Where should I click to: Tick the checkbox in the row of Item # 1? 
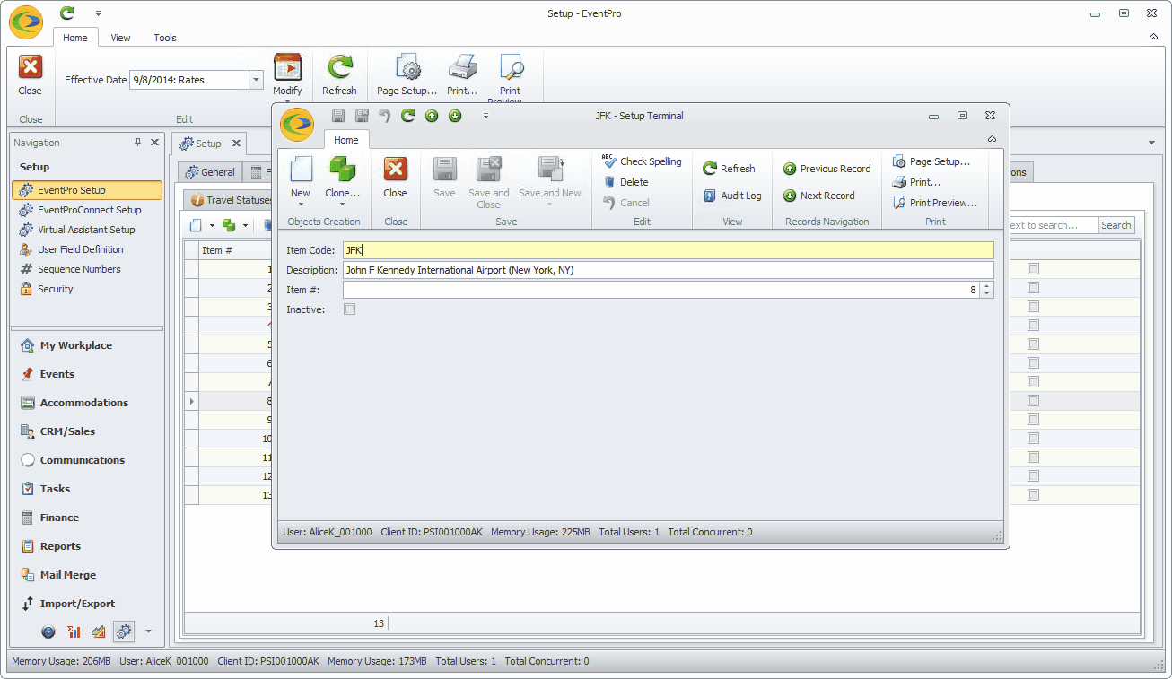(x=1033, y=269)
